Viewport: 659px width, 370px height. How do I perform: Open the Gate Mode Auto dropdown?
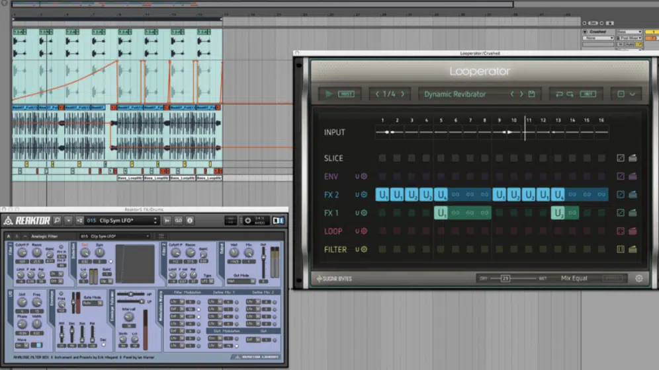pos(93,303)
